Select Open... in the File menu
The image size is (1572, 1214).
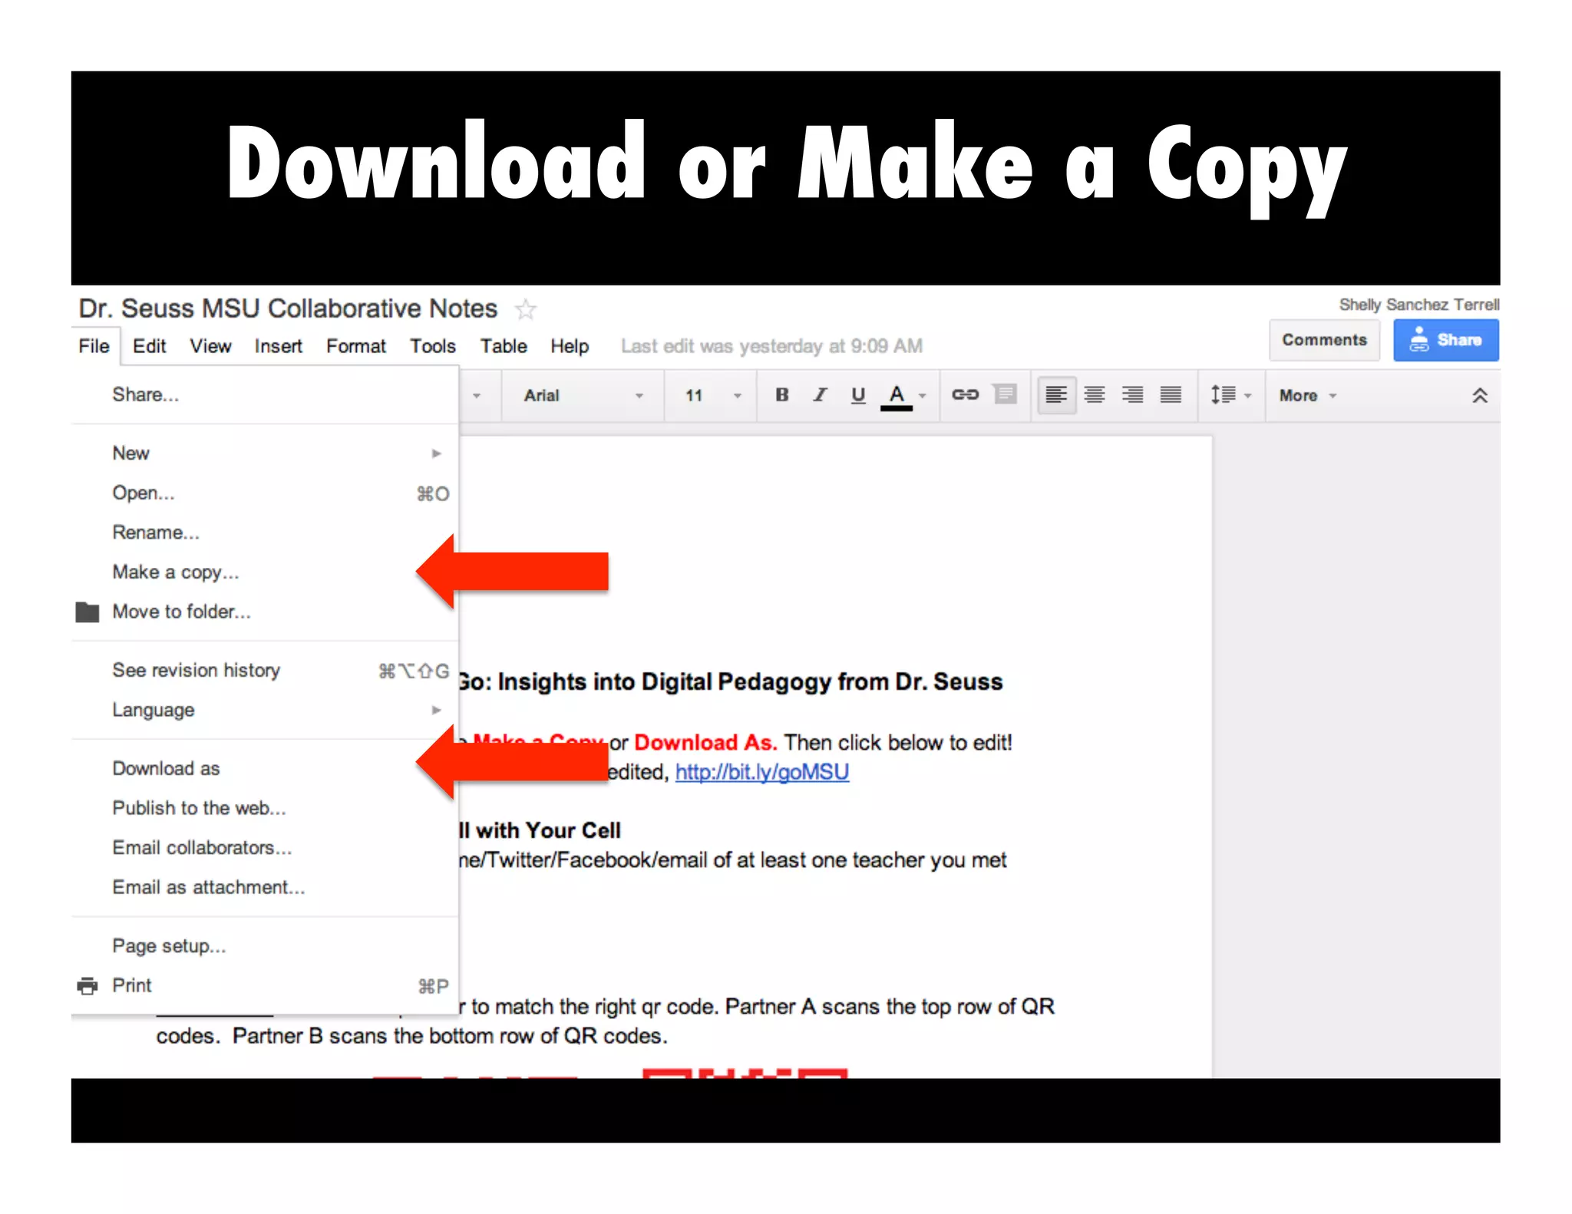click(x=265, y=493)
